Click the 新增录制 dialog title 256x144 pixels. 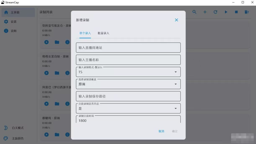82,20
